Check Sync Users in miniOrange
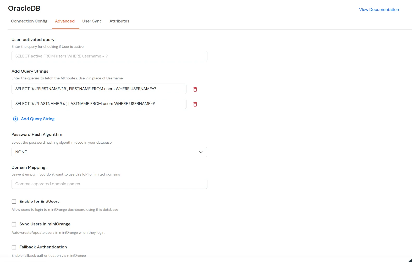This screenshot has width=412, height=262. click(x=14, y=224)
